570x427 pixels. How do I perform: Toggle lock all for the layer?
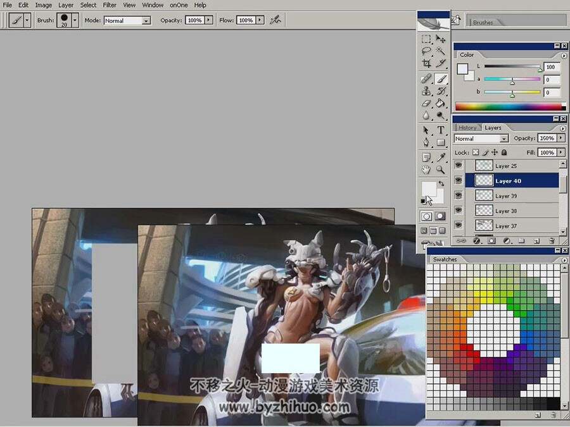tap(504, 152)
